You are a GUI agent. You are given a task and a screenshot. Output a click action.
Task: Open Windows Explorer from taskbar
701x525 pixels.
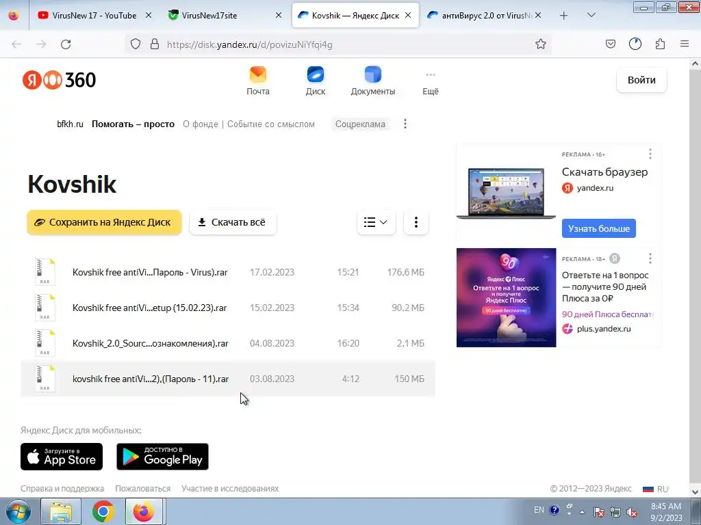(61, 511)
